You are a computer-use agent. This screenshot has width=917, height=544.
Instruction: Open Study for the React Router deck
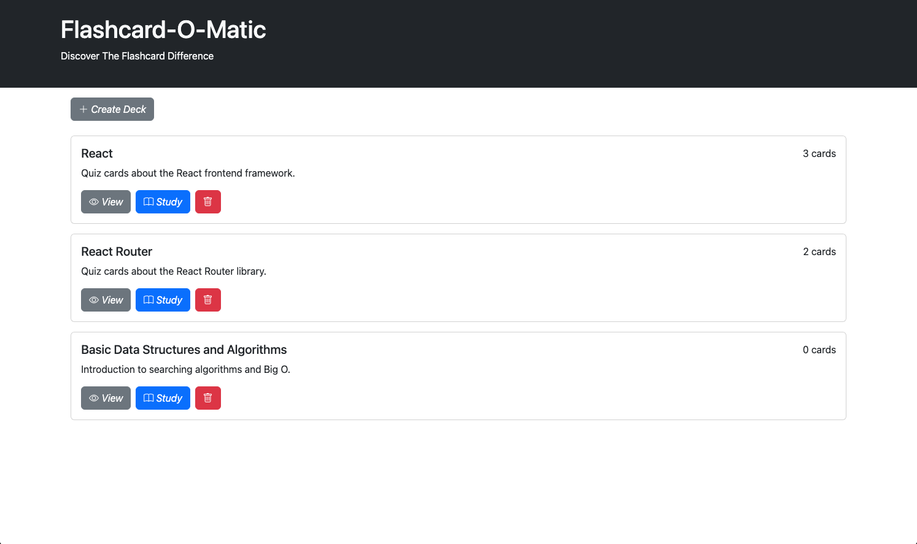coord(163,300)
